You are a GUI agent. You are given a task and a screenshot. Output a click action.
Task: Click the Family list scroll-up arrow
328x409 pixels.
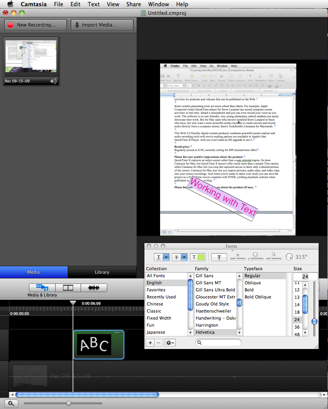[239, 276]
